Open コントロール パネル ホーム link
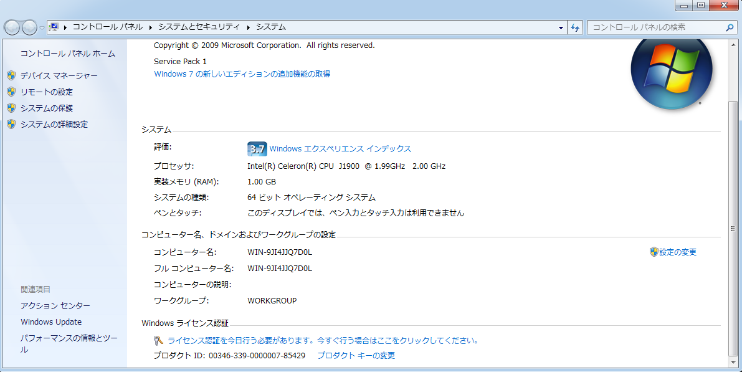Image resolution: width=742 pixels, height=372 pixels. [x=68, y=54]
